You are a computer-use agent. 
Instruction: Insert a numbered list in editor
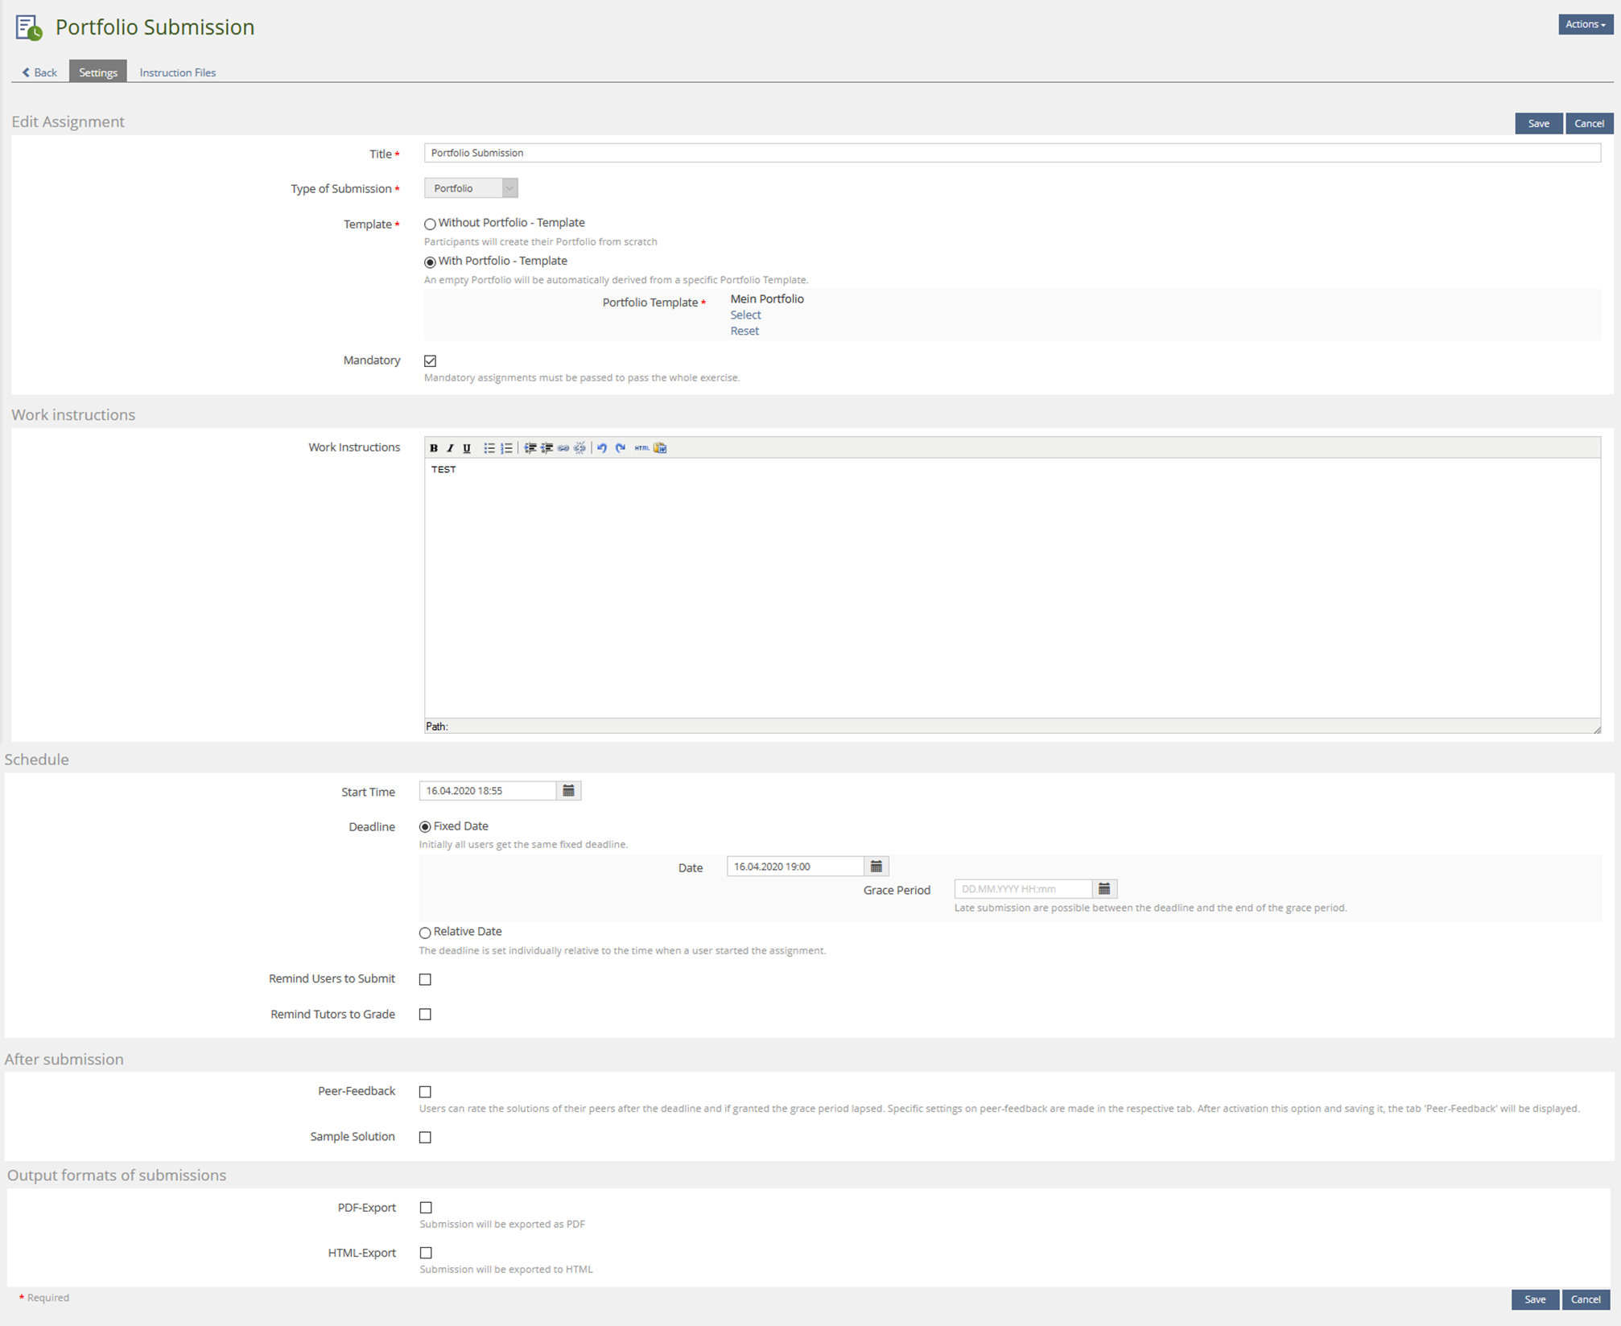[506, 448]
